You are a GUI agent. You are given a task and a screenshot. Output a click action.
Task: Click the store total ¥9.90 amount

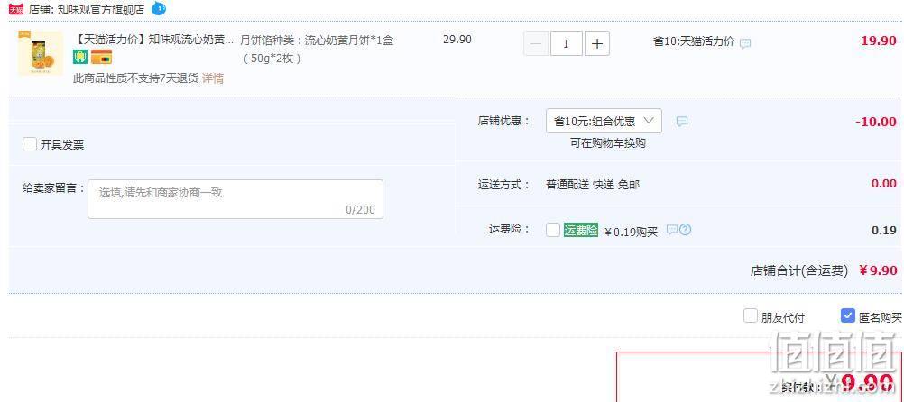(878, 270)
